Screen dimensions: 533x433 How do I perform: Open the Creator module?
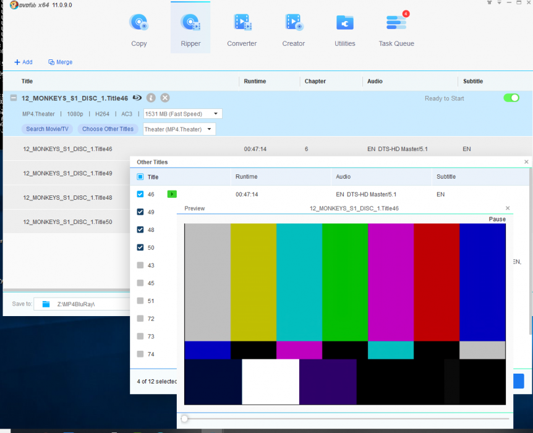click(293, 30)
